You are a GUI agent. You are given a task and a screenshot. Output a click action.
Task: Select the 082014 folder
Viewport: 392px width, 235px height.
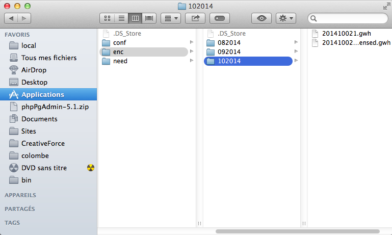tap(248, 43)
